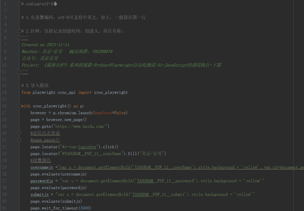Click the 'yellow' string on line 27

pos(252,180)
